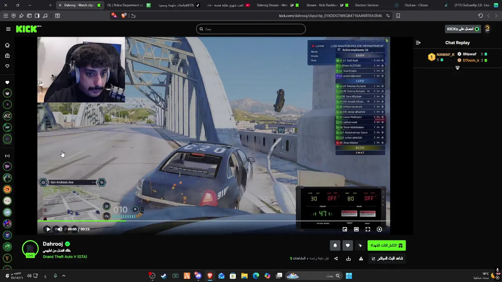Screen dimensions: 502x282
Task: Click the green gift subscriptions button
Action: coord(387,246)
